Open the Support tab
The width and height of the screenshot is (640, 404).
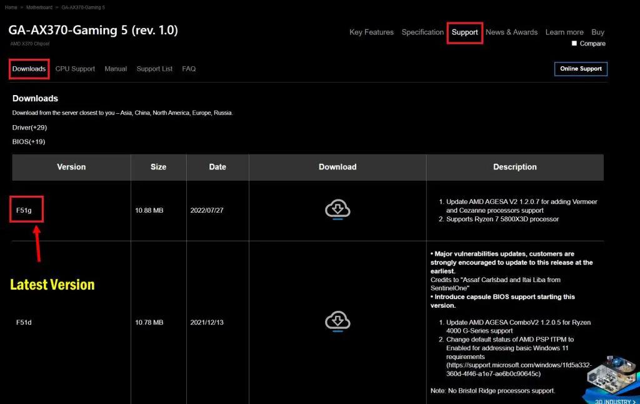pyautogui.click(x=464, y=33)
